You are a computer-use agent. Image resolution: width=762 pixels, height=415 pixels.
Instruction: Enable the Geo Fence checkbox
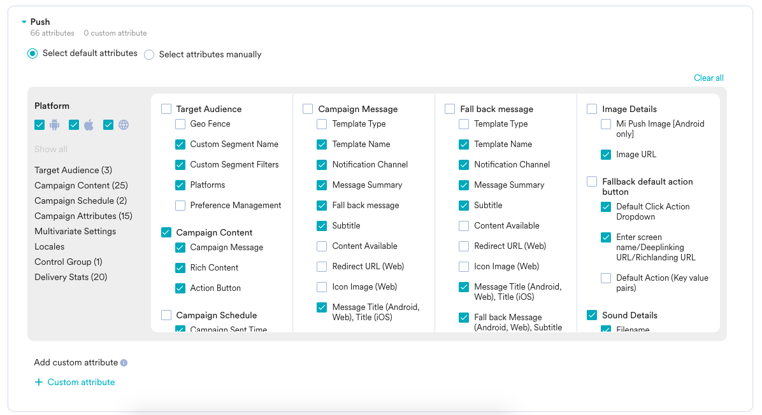coord(180,124)
